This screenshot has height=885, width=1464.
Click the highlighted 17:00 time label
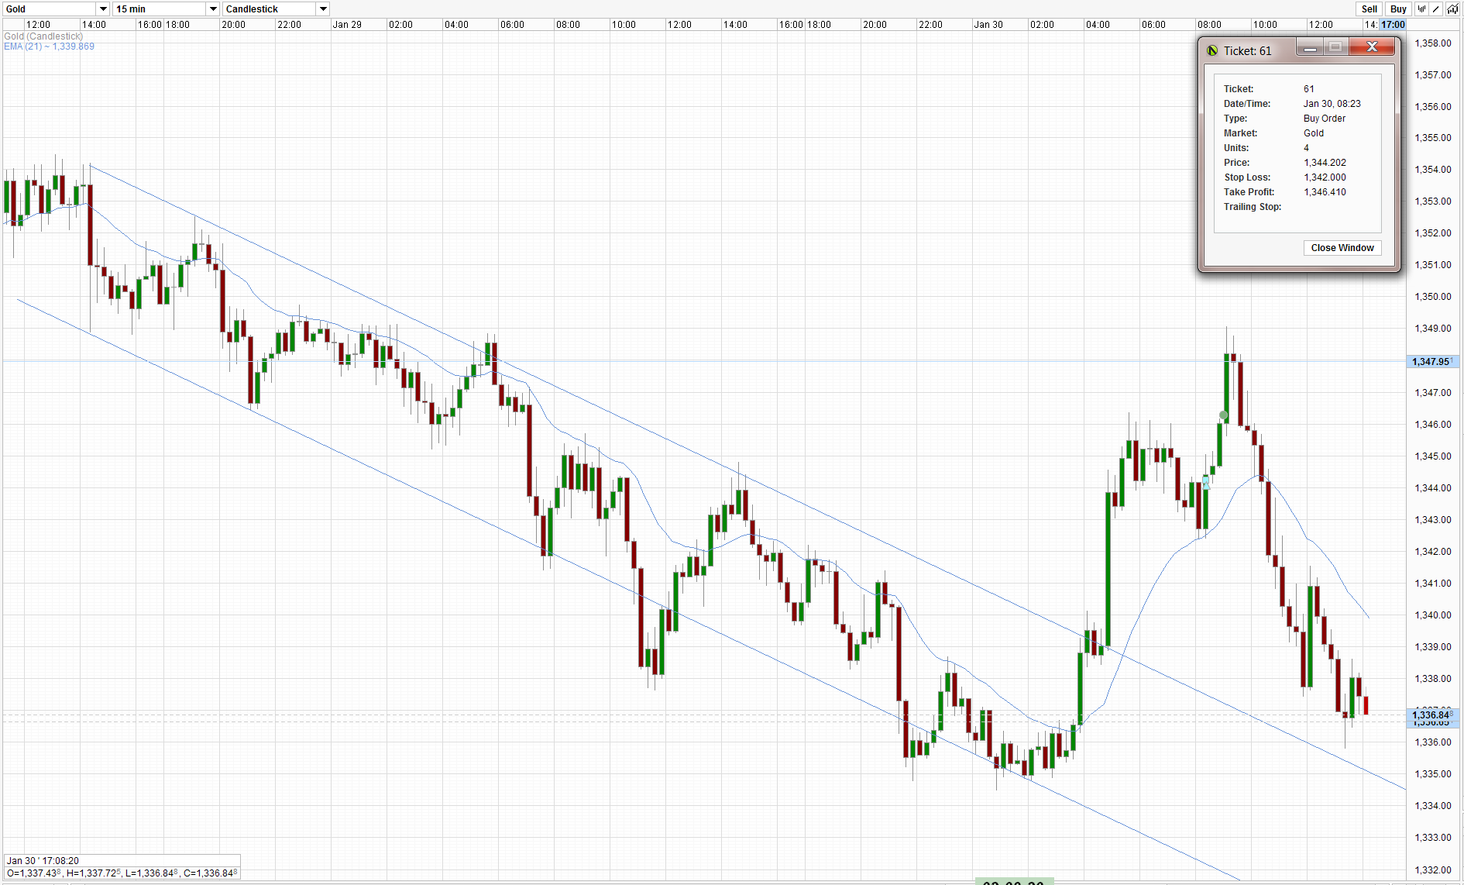(1393, 25)
